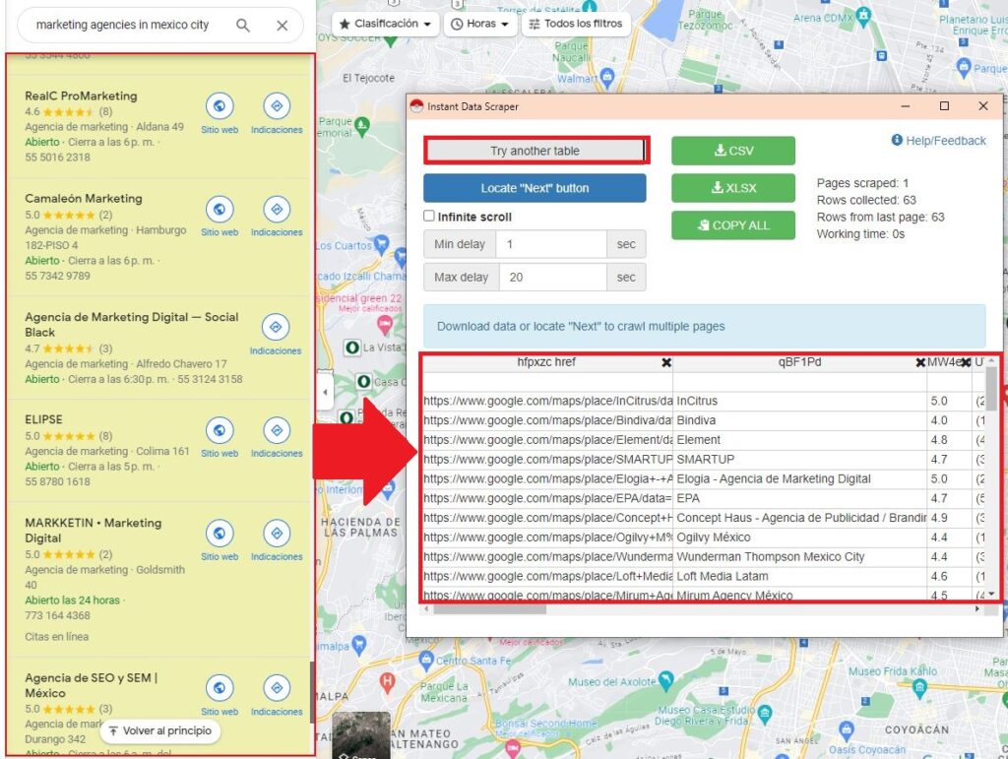Click COPY ALL button

coord(732,225)
